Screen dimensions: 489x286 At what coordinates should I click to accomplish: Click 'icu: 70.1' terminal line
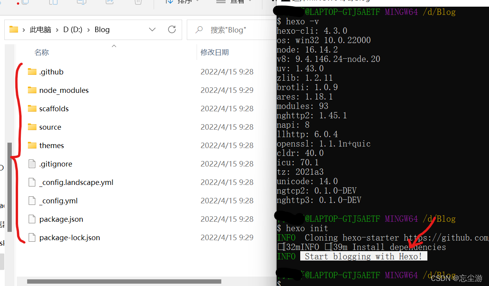click(298, 163)
